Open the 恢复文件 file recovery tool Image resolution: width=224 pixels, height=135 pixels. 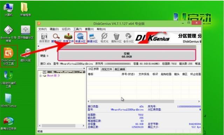coord(68,38)
